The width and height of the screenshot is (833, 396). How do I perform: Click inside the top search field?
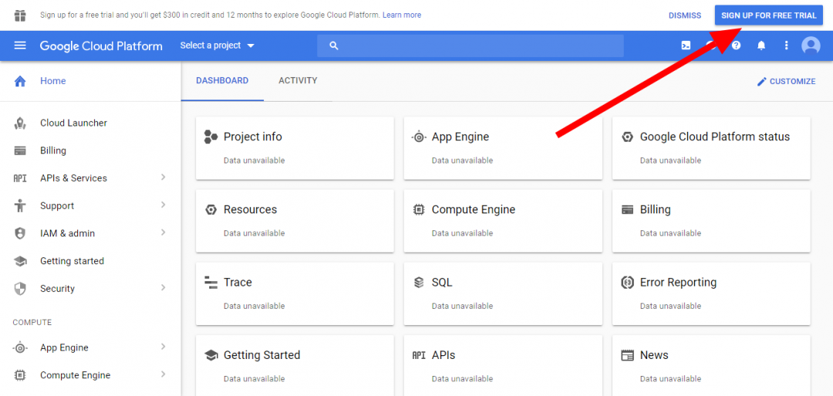coord(470,45)
